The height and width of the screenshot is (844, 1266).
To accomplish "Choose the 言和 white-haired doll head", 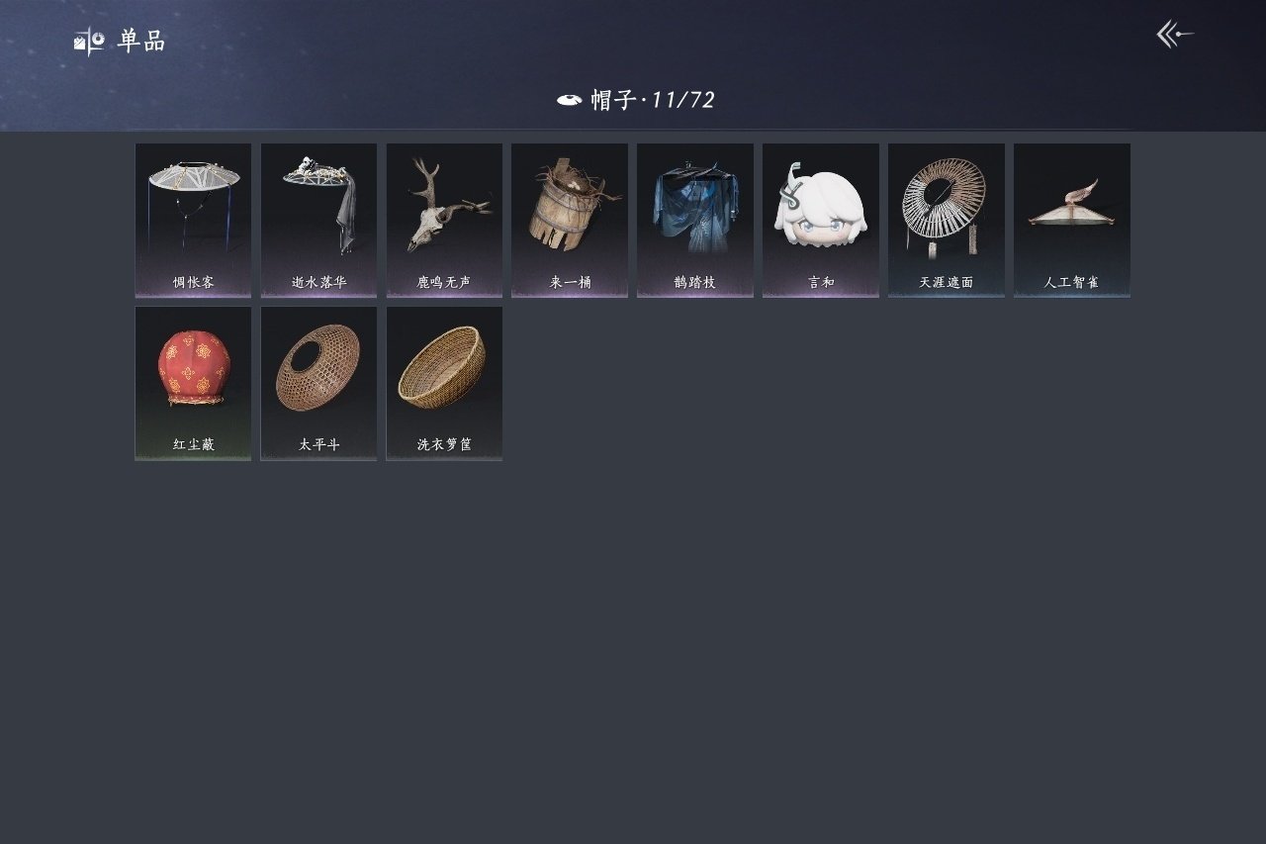I will [x=821, y=220].
